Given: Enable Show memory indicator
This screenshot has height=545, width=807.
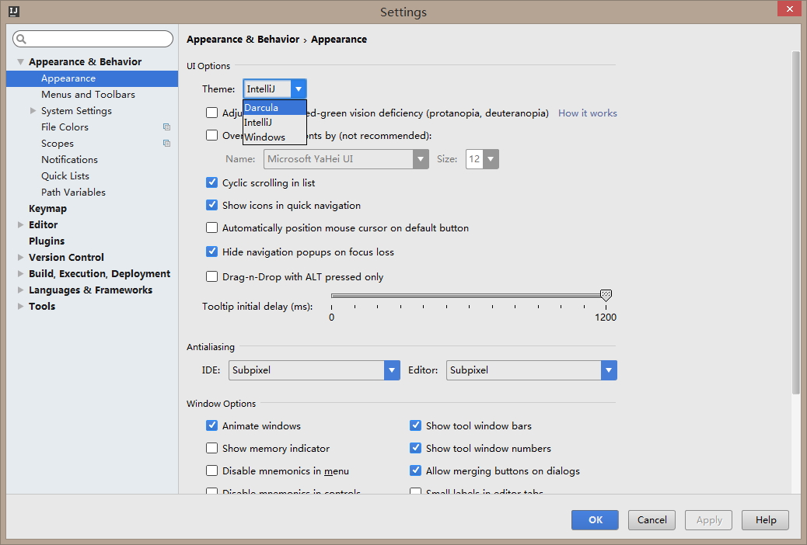Looking at the screenshot, I should tap(211, 448).
